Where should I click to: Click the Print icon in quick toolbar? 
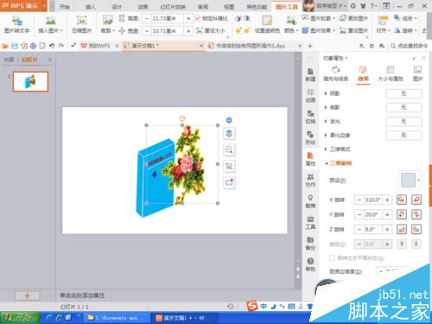33,46
